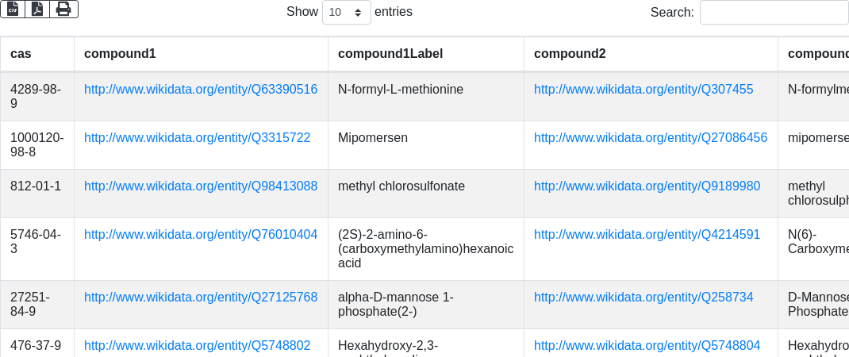Open the entries-per-page dropdown
Viewport: 849px width, 357px height.
click(346, 13)
